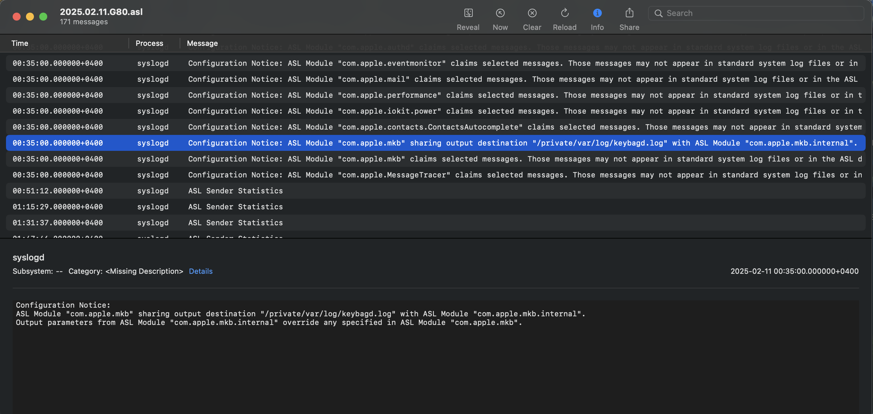Select the com.apple.iokit.power log row
873x414 pixels.
(436, 111)
